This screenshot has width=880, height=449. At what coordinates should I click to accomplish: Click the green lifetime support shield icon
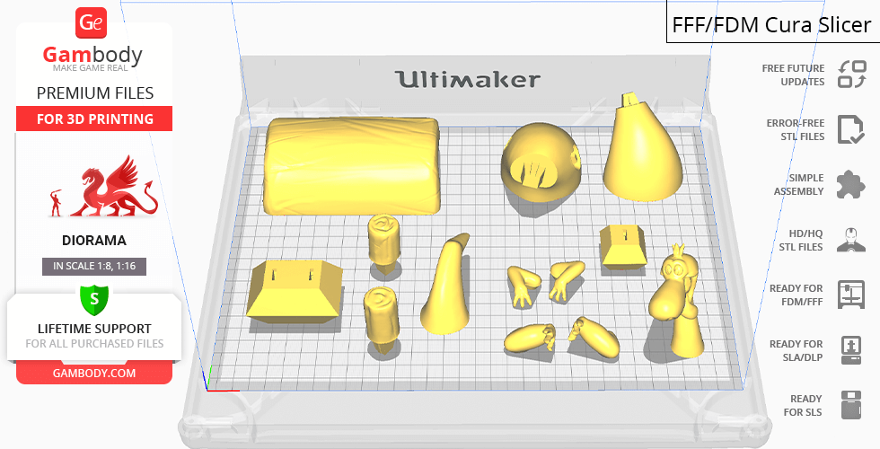point(93,299)
